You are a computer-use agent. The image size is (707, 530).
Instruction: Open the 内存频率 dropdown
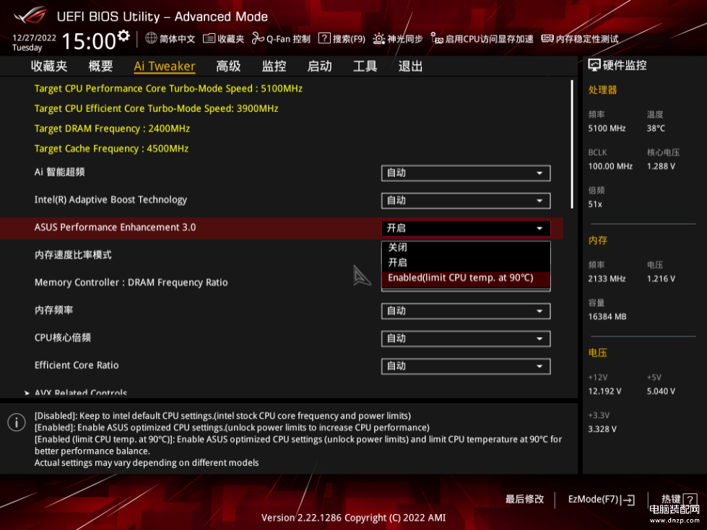tap(466, 311)
